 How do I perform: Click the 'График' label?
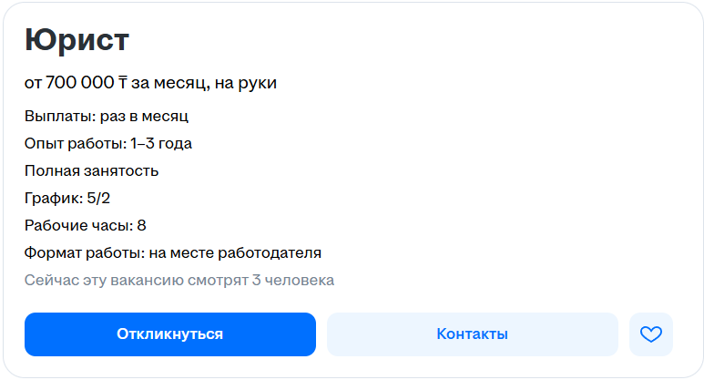click(x=54, y=198)
